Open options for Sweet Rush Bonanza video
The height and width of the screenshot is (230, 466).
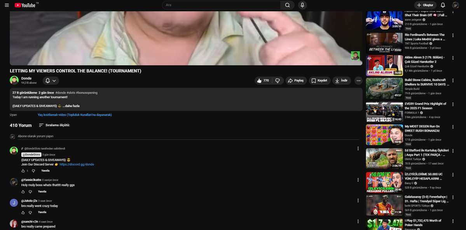[x=453, y=127]
